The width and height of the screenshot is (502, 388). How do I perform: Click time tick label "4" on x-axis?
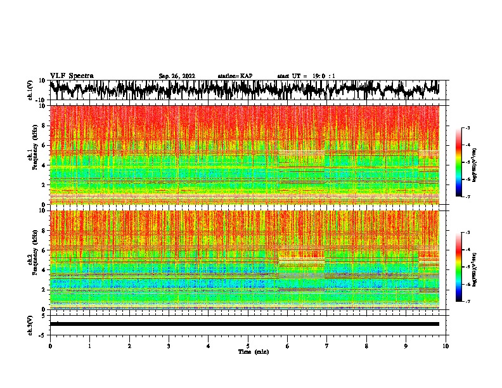209,346
